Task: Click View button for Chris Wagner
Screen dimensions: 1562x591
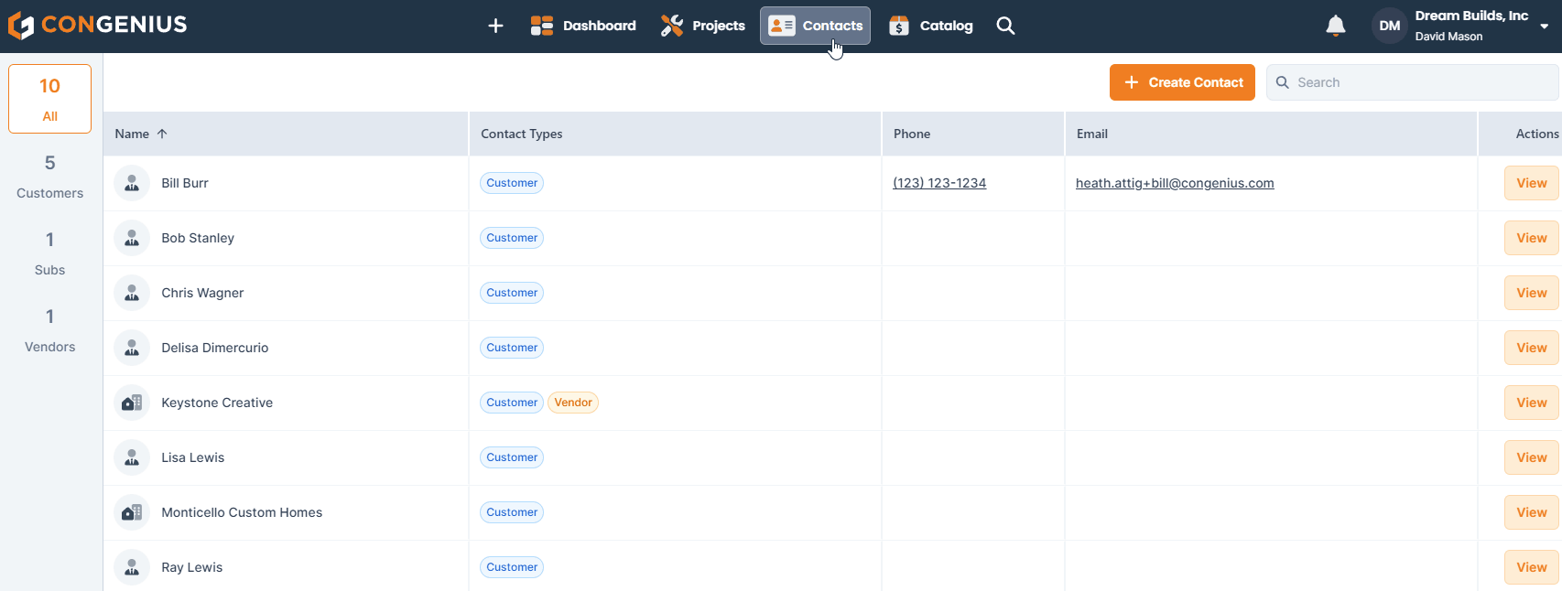Action: click(1531, 293)
